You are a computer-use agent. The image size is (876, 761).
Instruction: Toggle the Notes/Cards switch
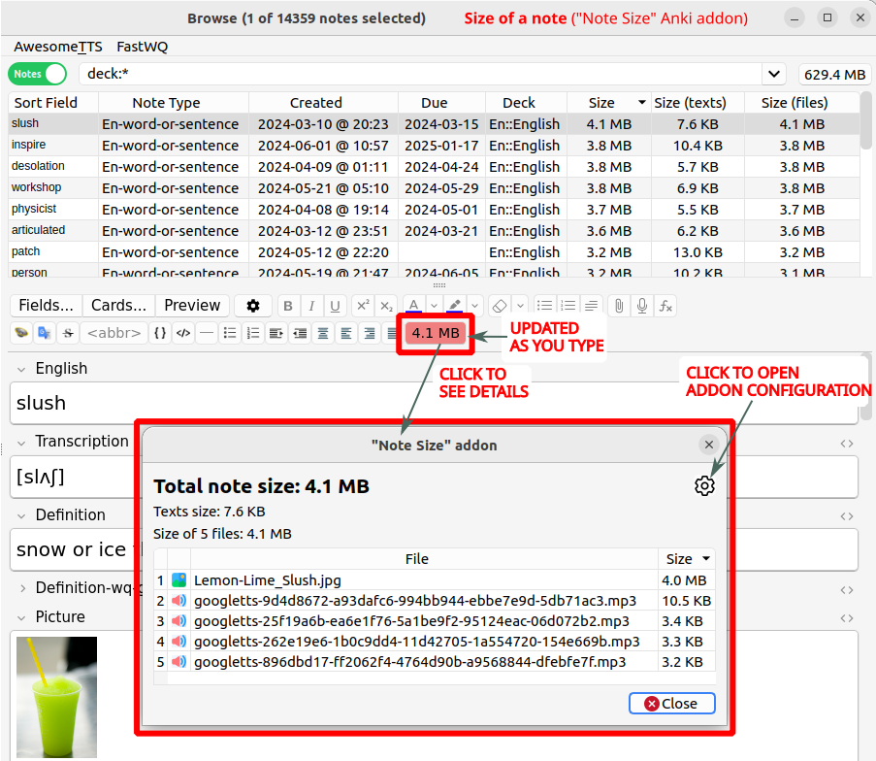[38, 74]
